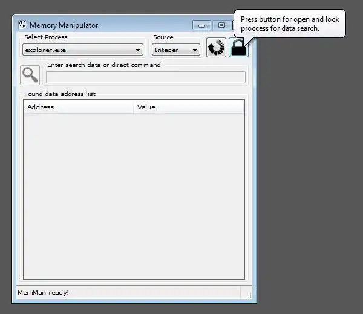Open the Select Process dropdown showing explorer.exe
This screenshot has height=314, width=363.
click(x=83, y=50)
